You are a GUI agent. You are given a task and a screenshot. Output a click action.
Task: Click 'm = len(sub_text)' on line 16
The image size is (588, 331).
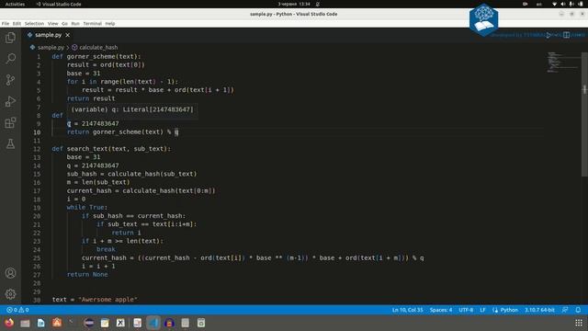coord(98,182)
